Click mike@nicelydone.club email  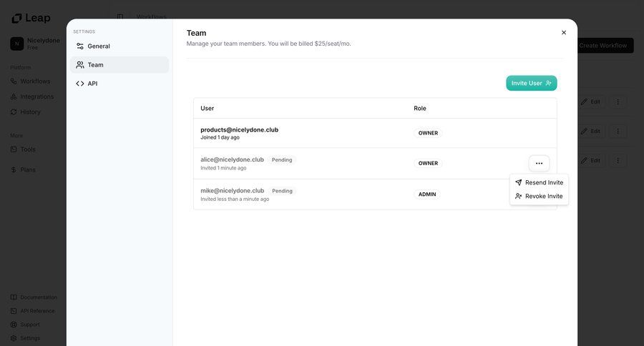pyautogui.click(x=232, y=191)
